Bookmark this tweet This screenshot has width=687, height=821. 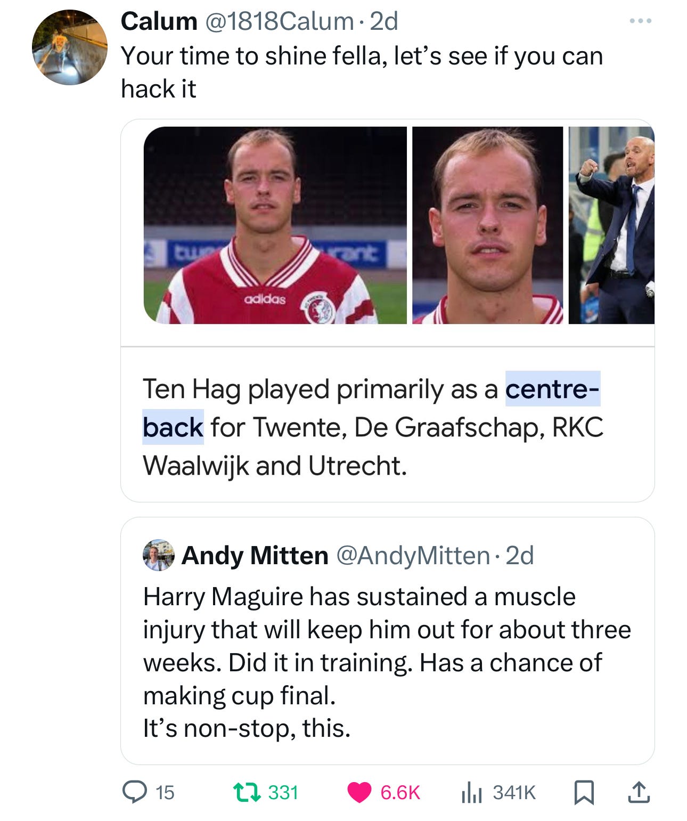point(584,792)
